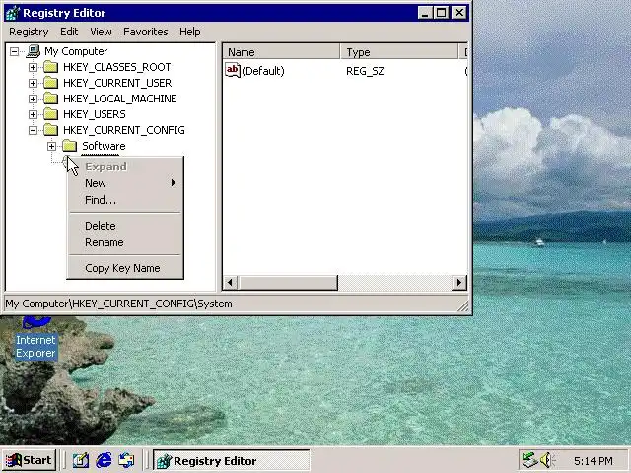Image resolution: width=631 pixels, height=473 pixels.
Task: Choose Copy Key Name in context menu
Action: (126, 268)
